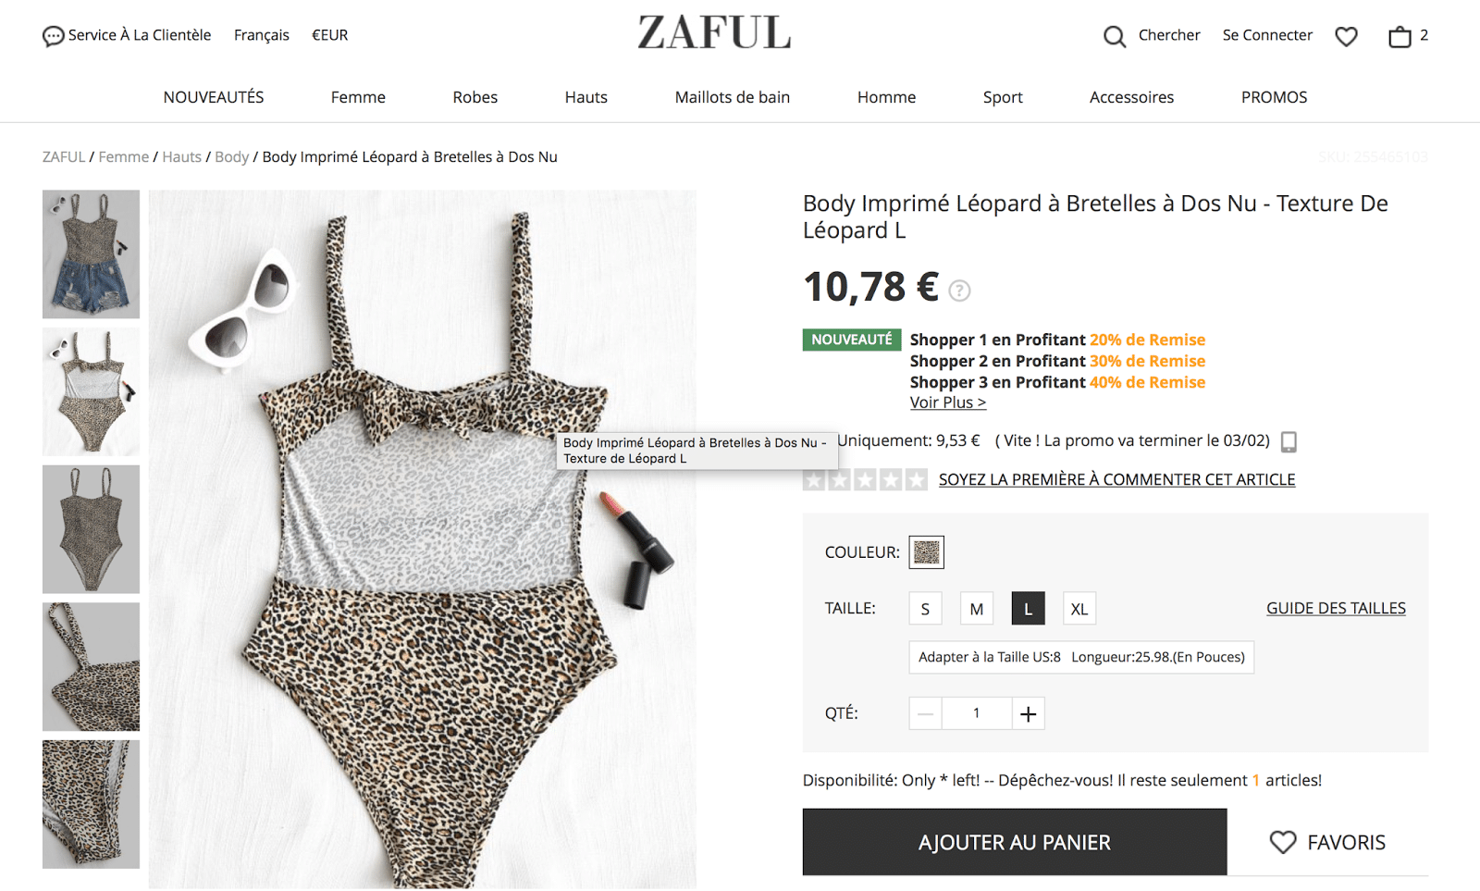This screenshot has height=891, width=1480.
Task: Click the mobile phone promo icon
Action: (1289, 442)
